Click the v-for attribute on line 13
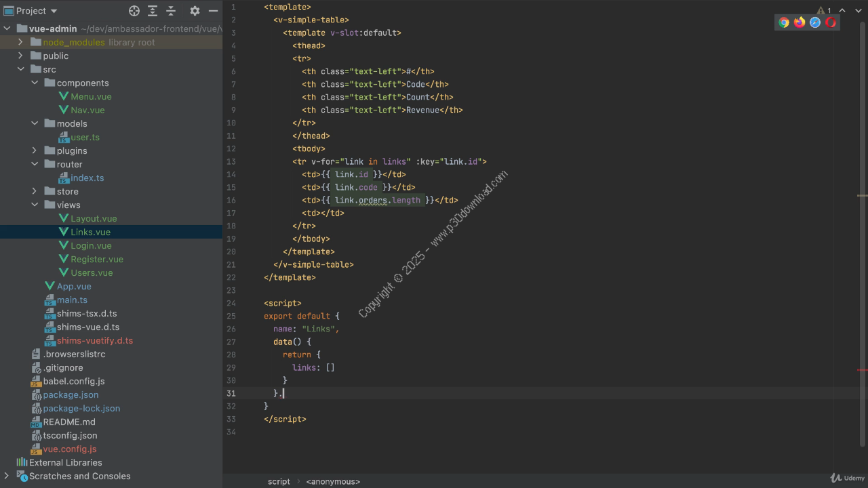The image size is (868, 488). 361,161
